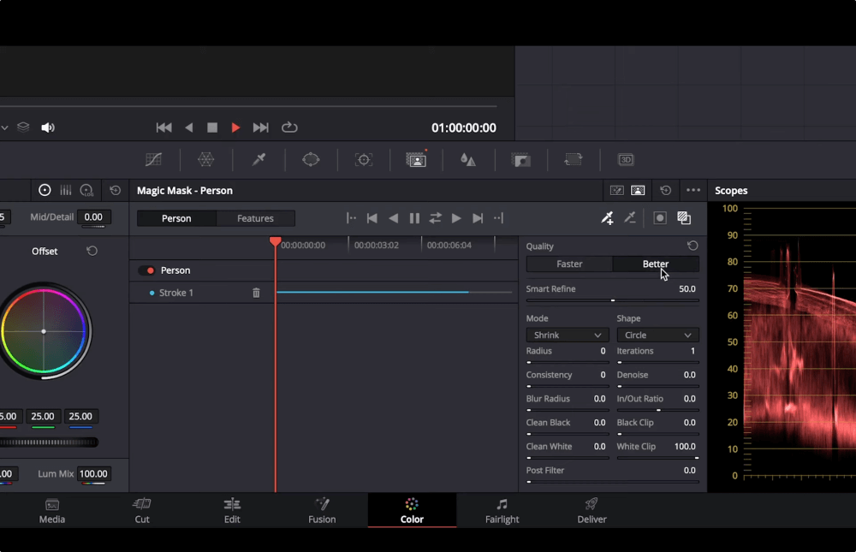Toggle ping-pong tracking mode
The height and width of the screenshot is (552, 856).
pos(435,218)
